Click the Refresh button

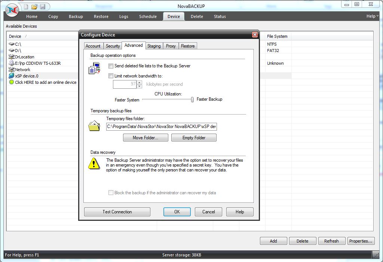[x=331, y=241]
